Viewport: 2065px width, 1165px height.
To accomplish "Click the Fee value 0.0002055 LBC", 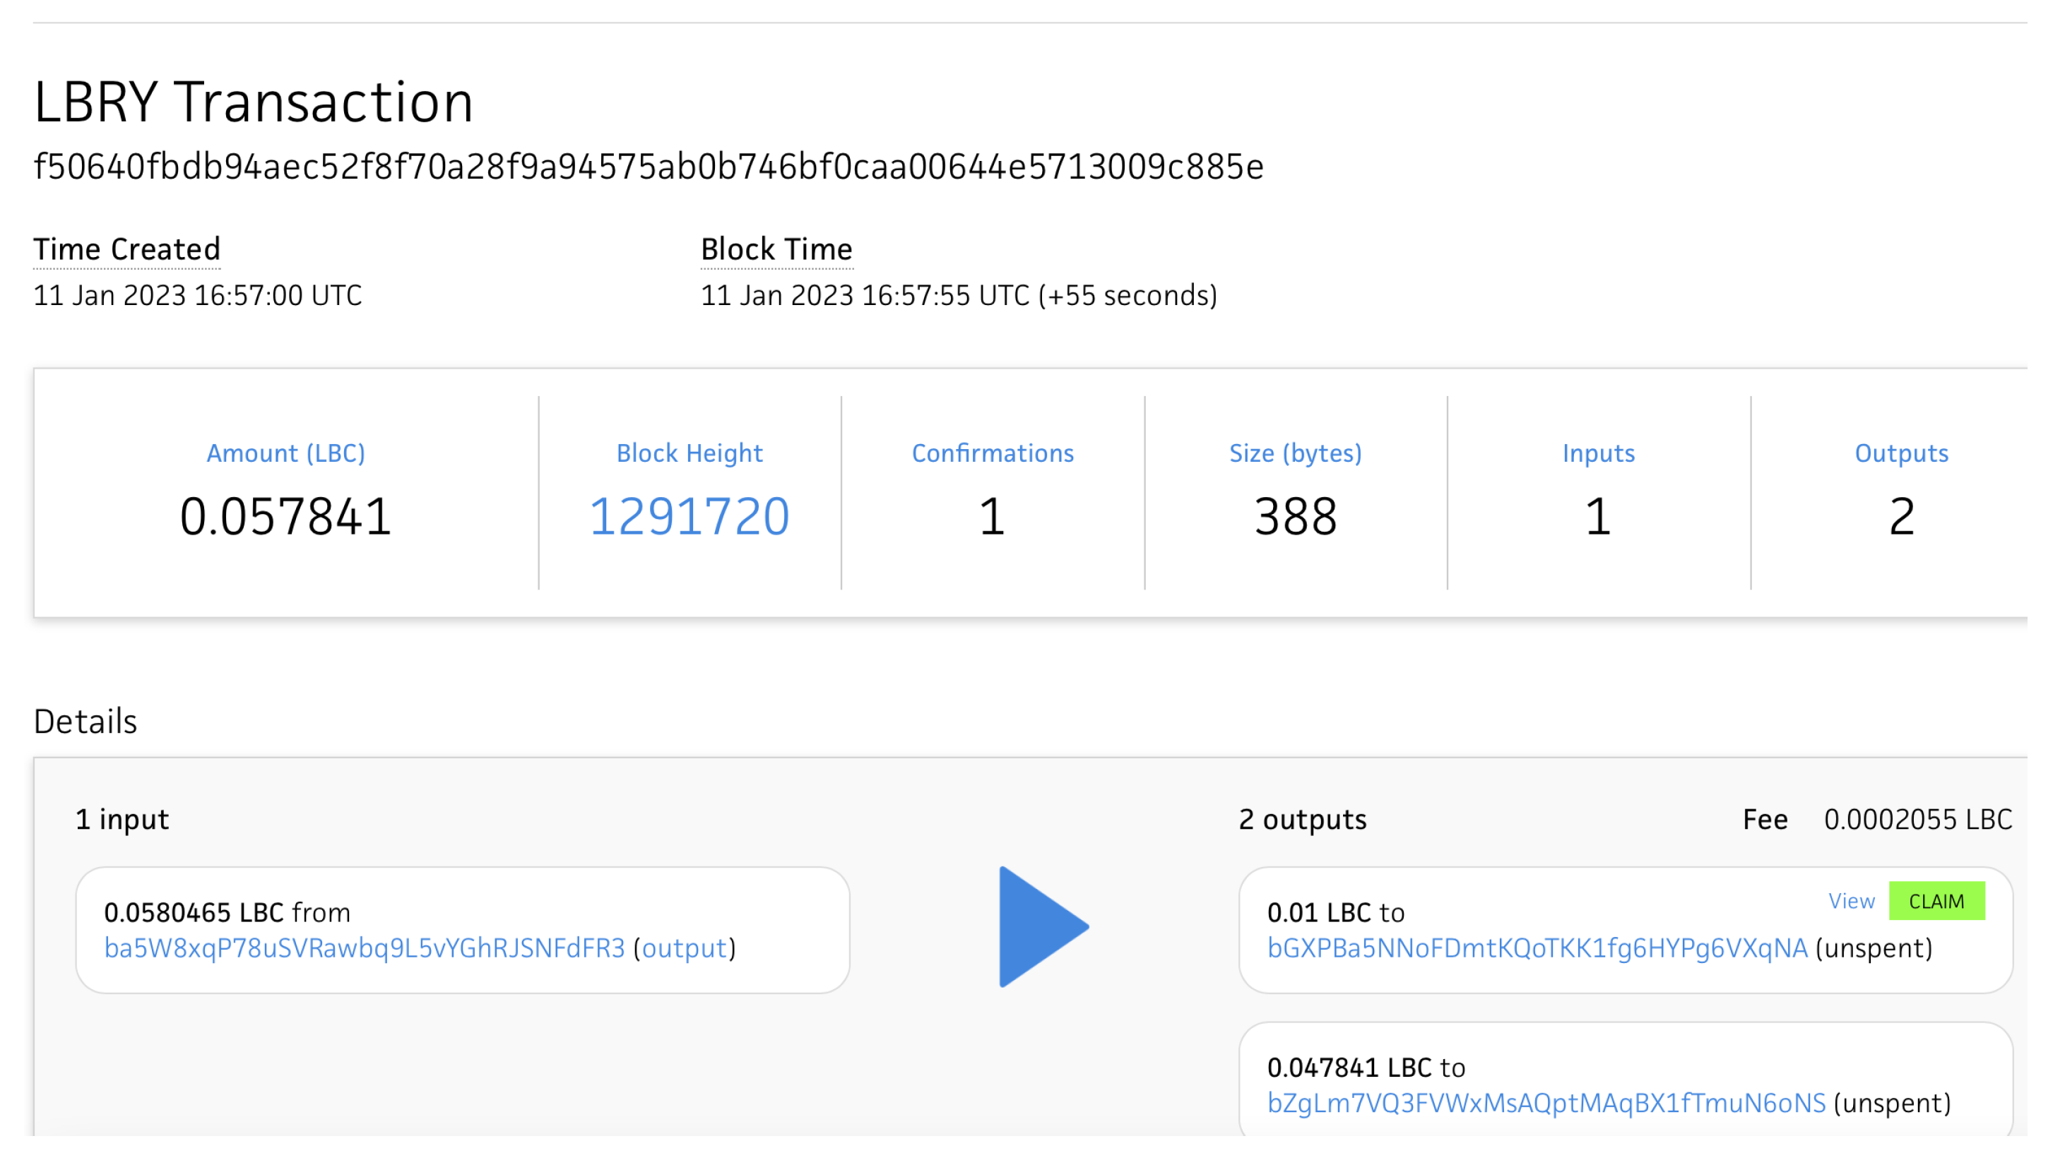I will point(1917,820).
